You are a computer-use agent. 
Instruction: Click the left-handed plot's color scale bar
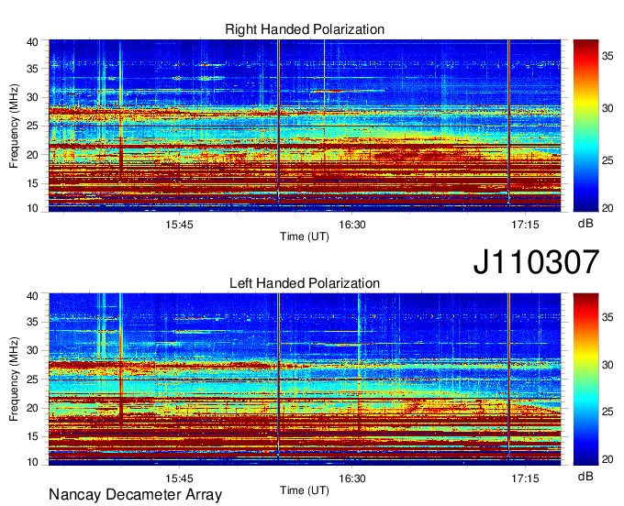pyautogui.click(x=585, y=379)
